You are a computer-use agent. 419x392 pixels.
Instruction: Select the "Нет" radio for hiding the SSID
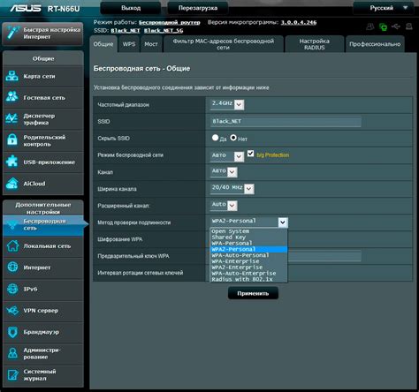(233, 138)
